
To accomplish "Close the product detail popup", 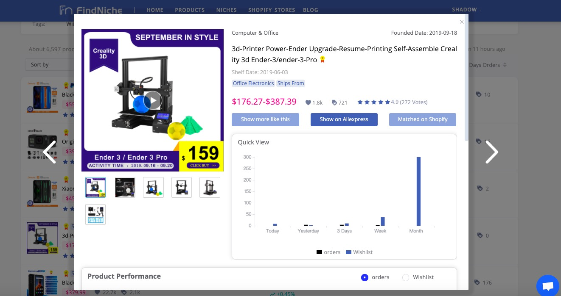I will coord(462,22).
